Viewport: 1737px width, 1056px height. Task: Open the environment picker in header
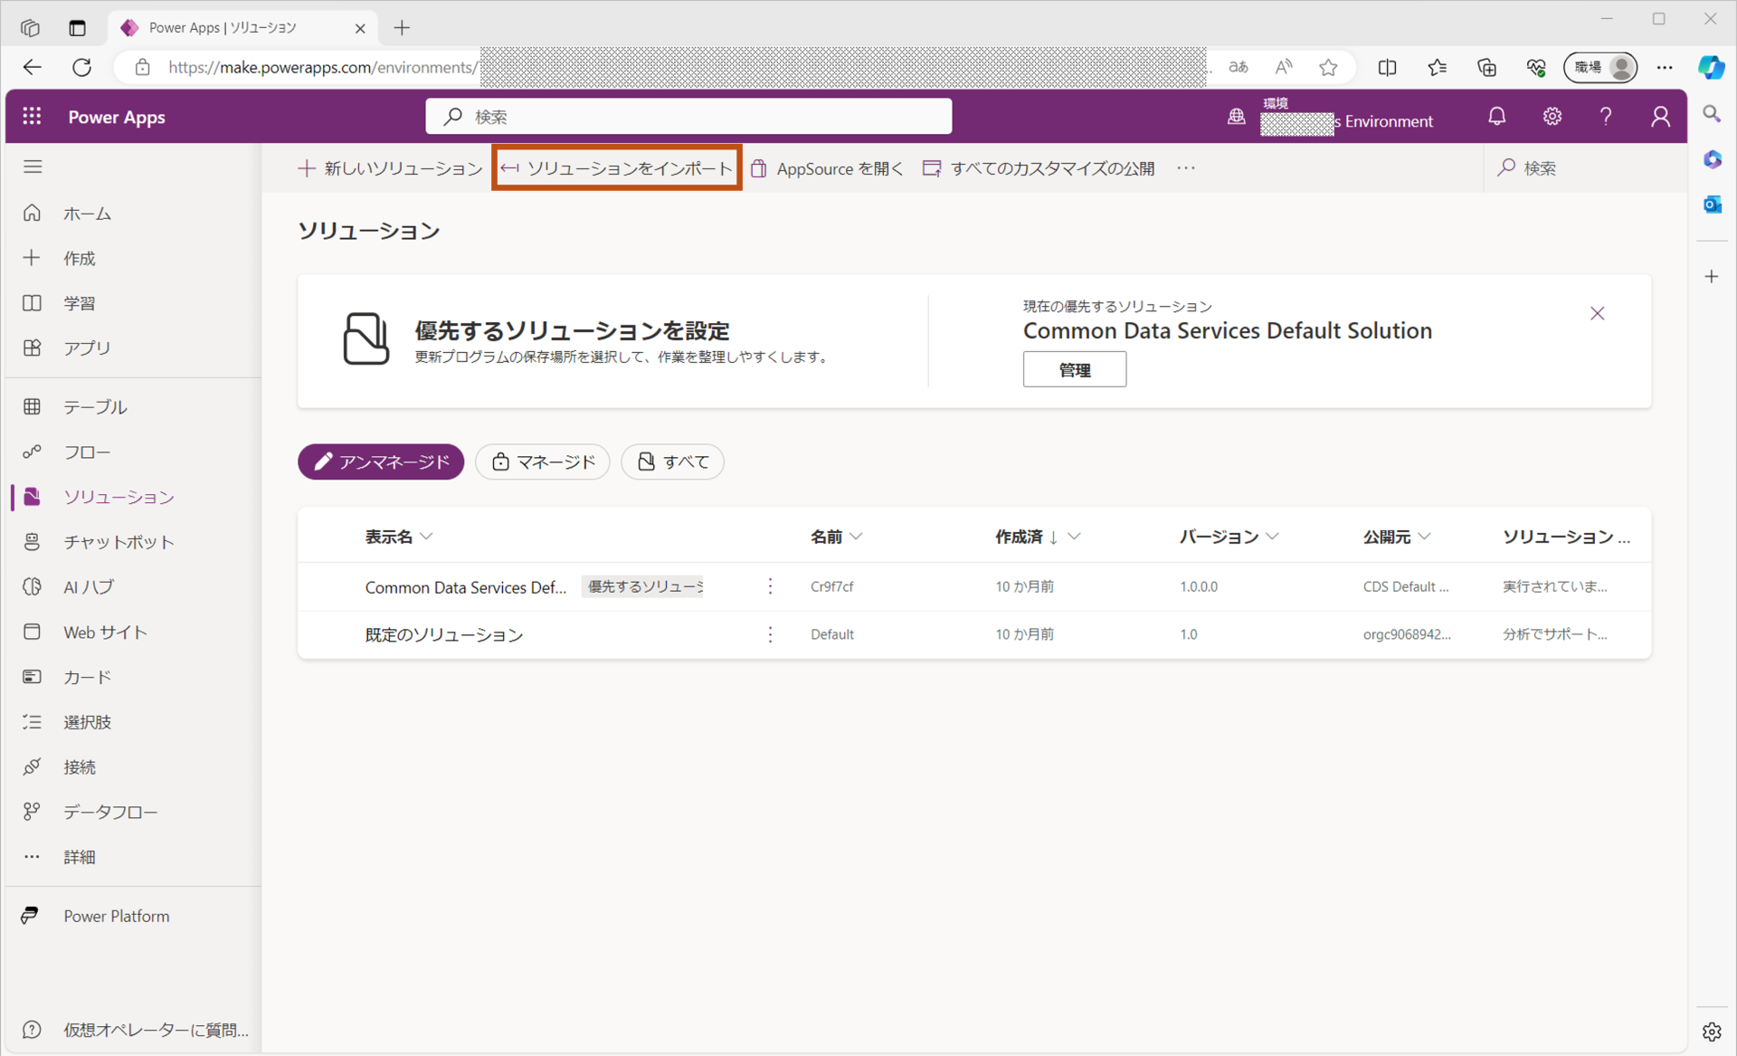click(x=1346, y=117)
